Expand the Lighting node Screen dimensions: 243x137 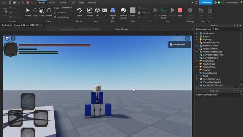pyautogui.click(x=197, y=40)
